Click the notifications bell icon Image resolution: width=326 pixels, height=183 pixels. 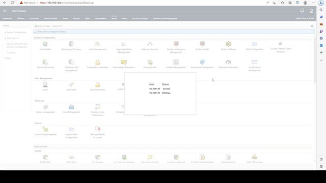tap(302, 11)
